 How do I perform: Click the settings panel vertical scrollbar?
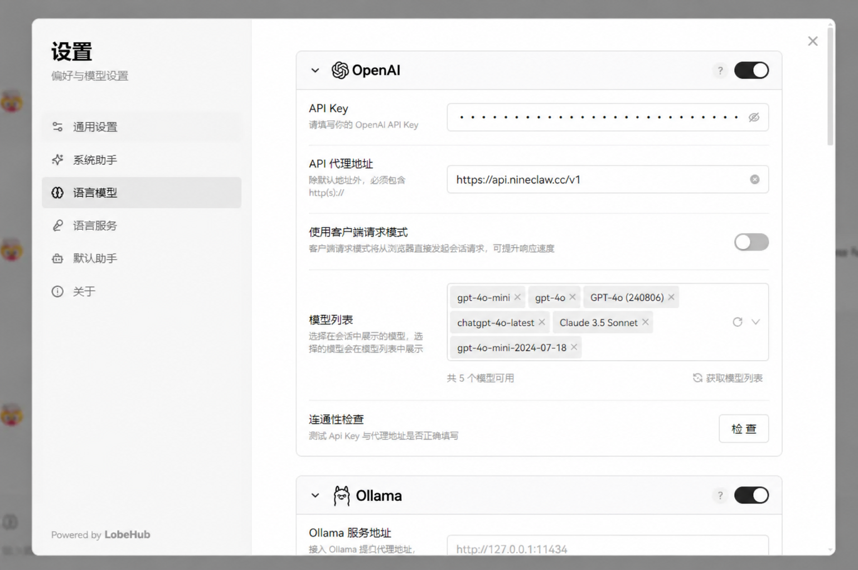(830, 86)
